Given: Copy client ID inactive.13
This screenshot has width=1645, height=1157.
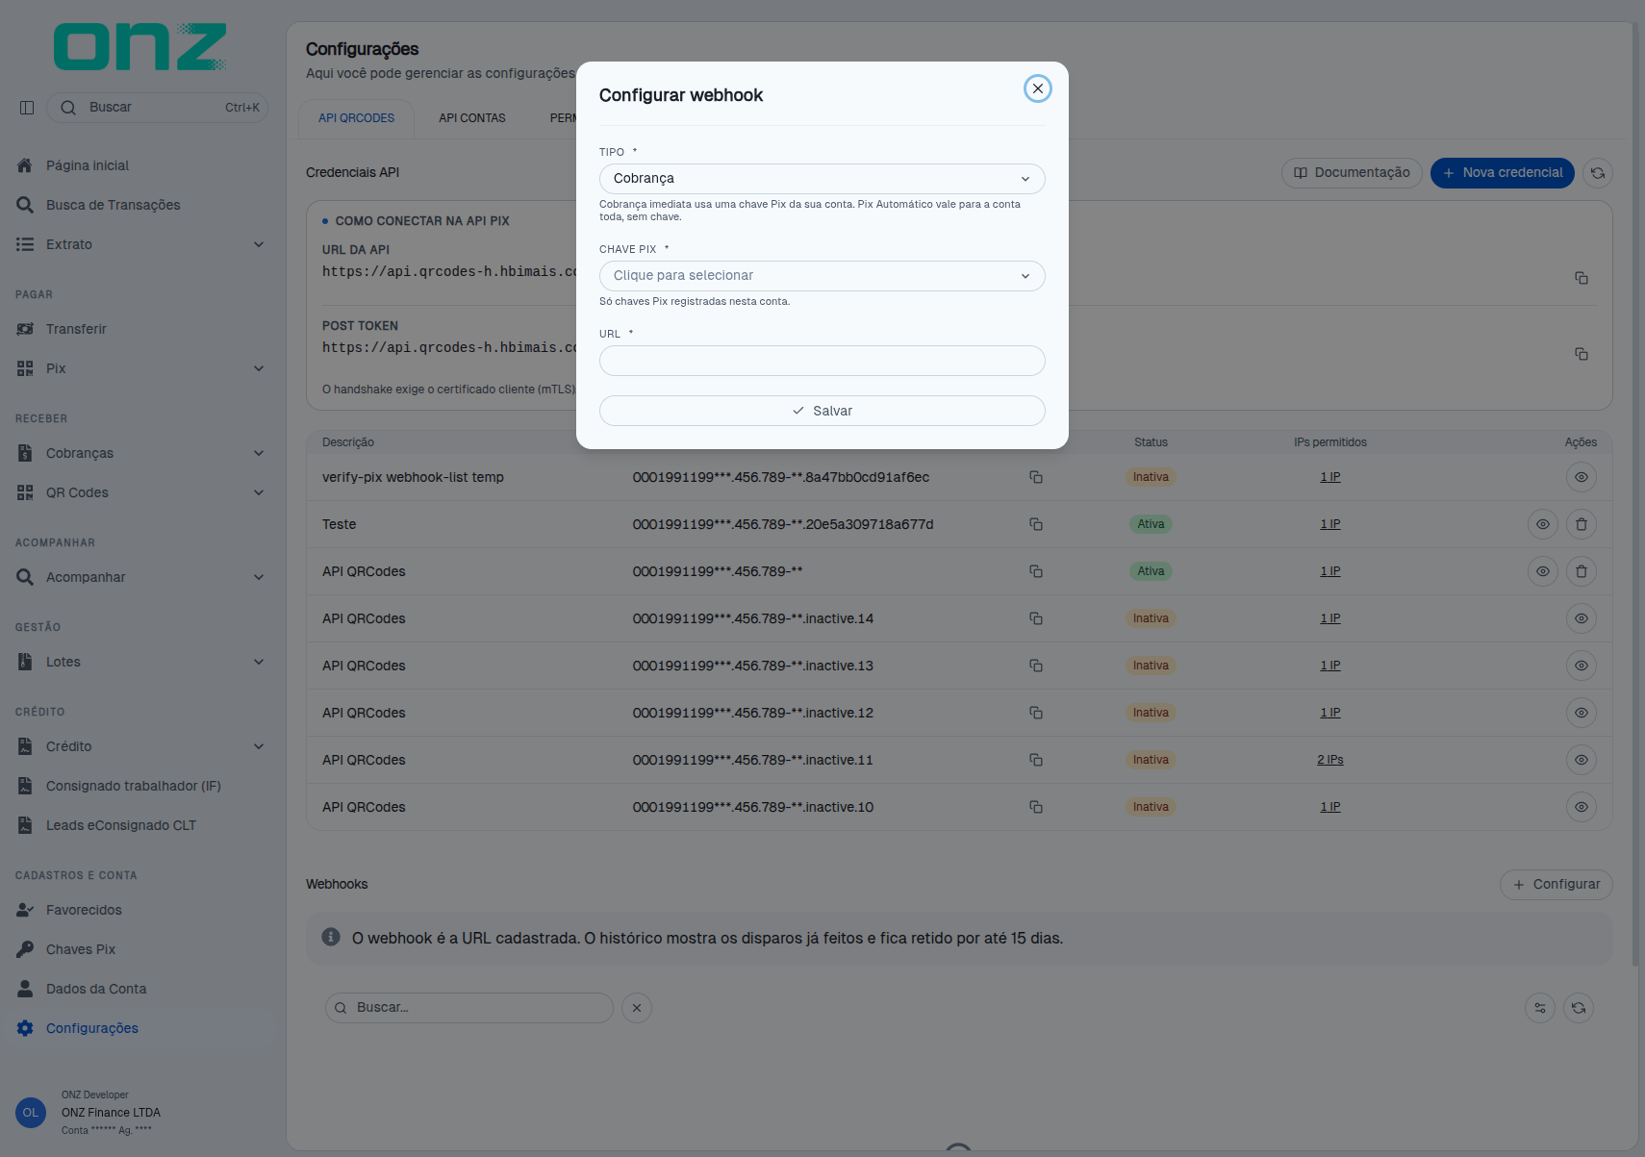Looking at the screenshot, I should pos(1036,666).
